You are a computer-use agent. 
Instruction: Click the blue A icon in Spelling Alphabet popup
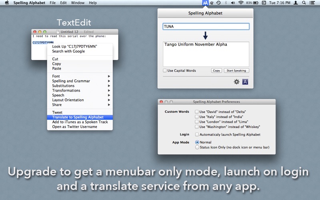pyautogui.click(x=245, y=82)
